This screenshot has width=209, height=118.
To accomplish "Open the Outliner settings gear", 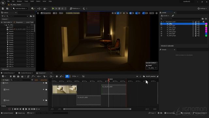I will [34, 16].
